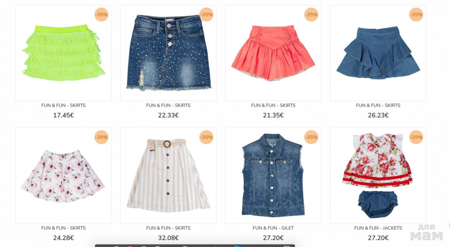
Task: Click the 22.33€ price text
Action: [168, 115]
